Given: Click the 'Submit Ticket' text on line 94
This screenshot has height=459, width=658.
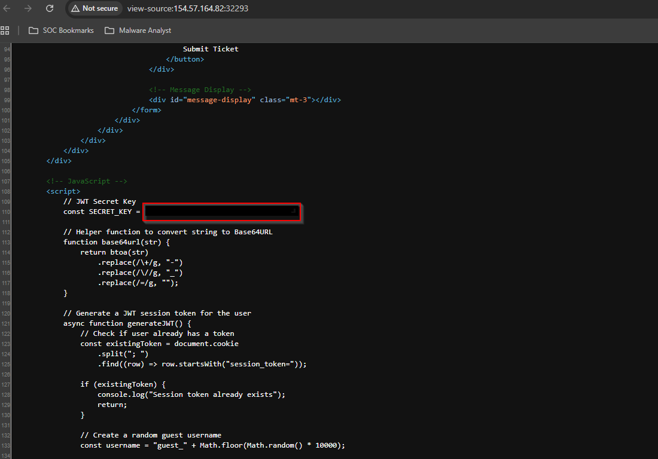Looking at the screenshot, I should tap(211, 49).
